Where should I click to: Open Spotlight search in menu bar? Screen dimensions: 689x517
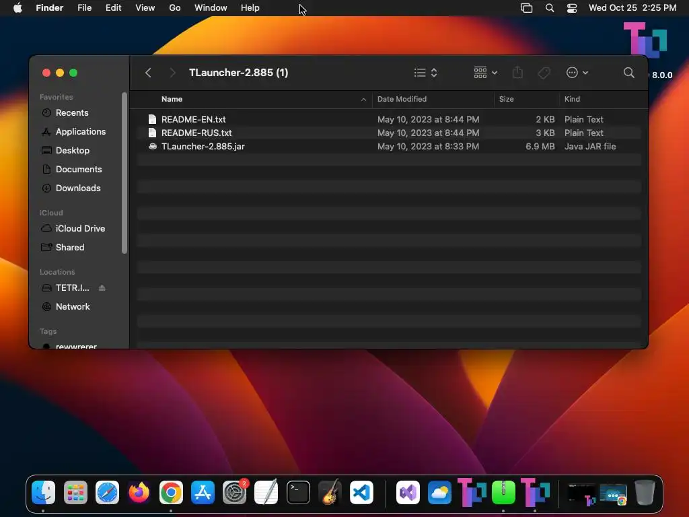549,8
